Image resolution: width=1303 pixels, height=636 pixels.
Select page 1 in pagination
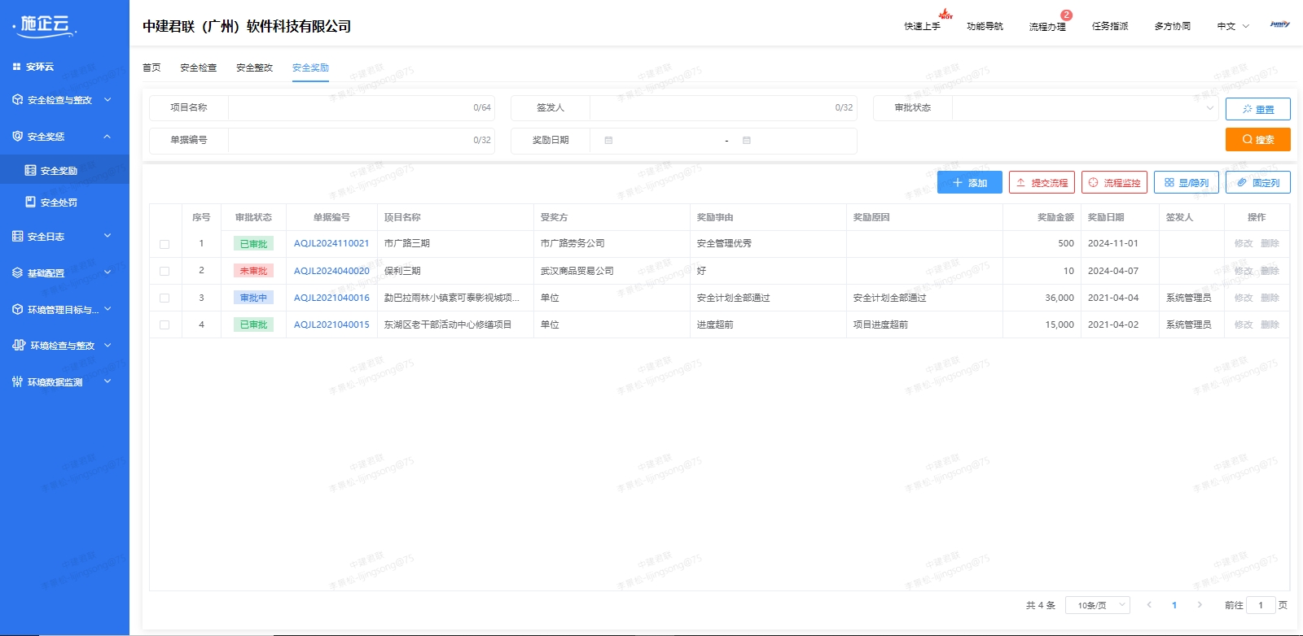click(1174, 605)
